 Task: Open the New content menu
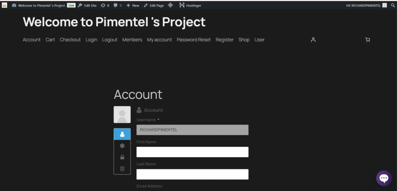point(133,5)
